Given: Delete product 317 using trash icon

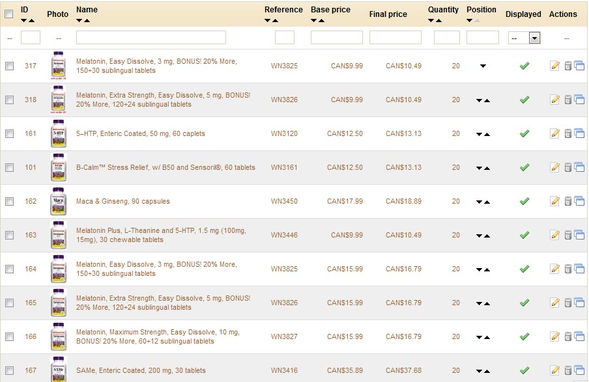Looking at the screenshot, I should coord(568,66).
